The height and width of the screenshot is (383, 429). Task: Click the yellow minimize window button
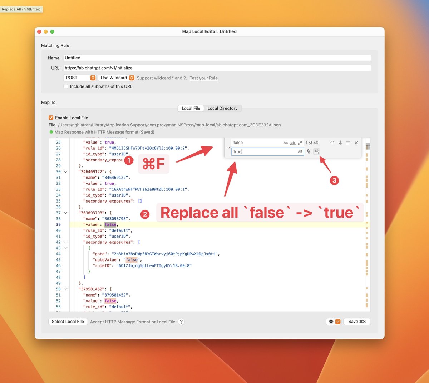coord(46,32)
